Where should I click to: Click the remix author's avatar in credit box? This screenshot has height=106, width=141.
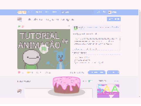pyautogui.click(x=76, y=28)
